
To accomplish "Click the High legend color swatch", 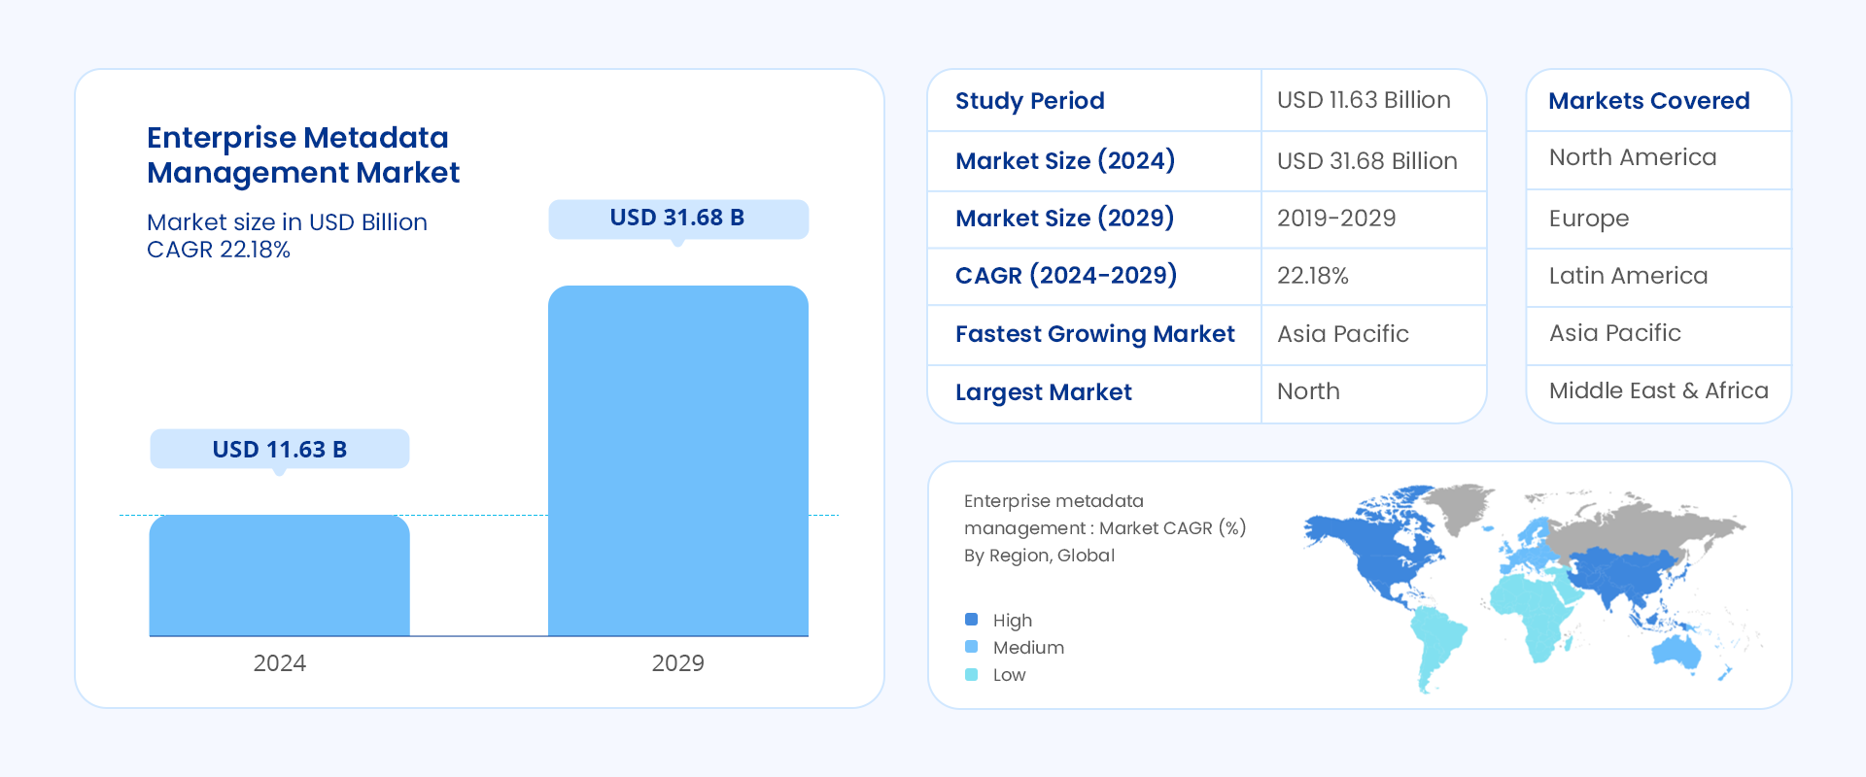I will 971,620.
